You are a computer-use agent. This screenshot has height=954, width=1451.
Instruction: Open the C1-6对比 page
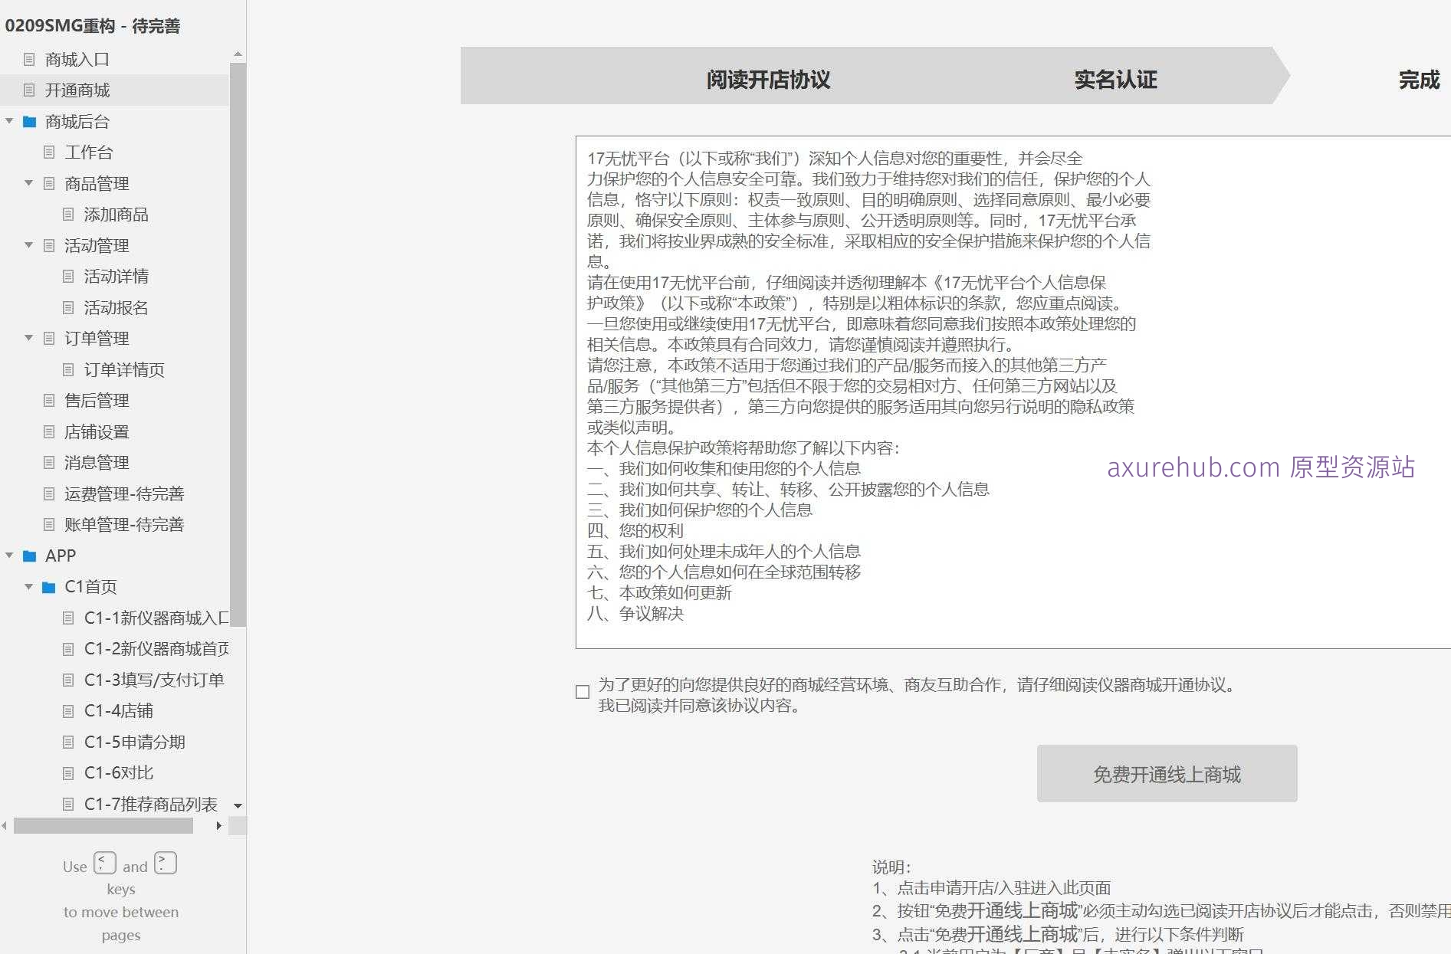coord(118,773)
